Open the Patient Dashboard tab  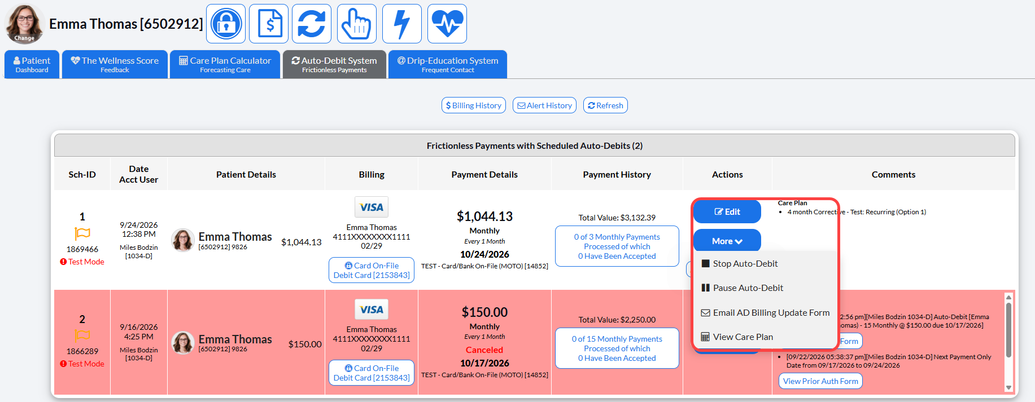click(32, 64)
